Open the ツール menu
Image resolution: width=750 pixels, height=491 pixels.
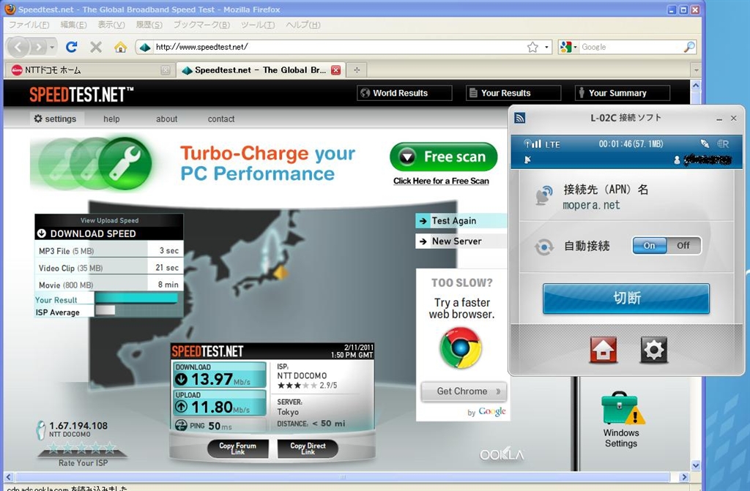click(257, 24)
